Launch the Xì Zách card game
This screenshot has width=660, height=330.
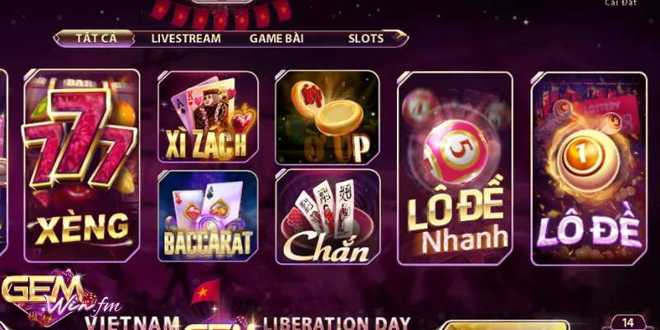[208, 116]
